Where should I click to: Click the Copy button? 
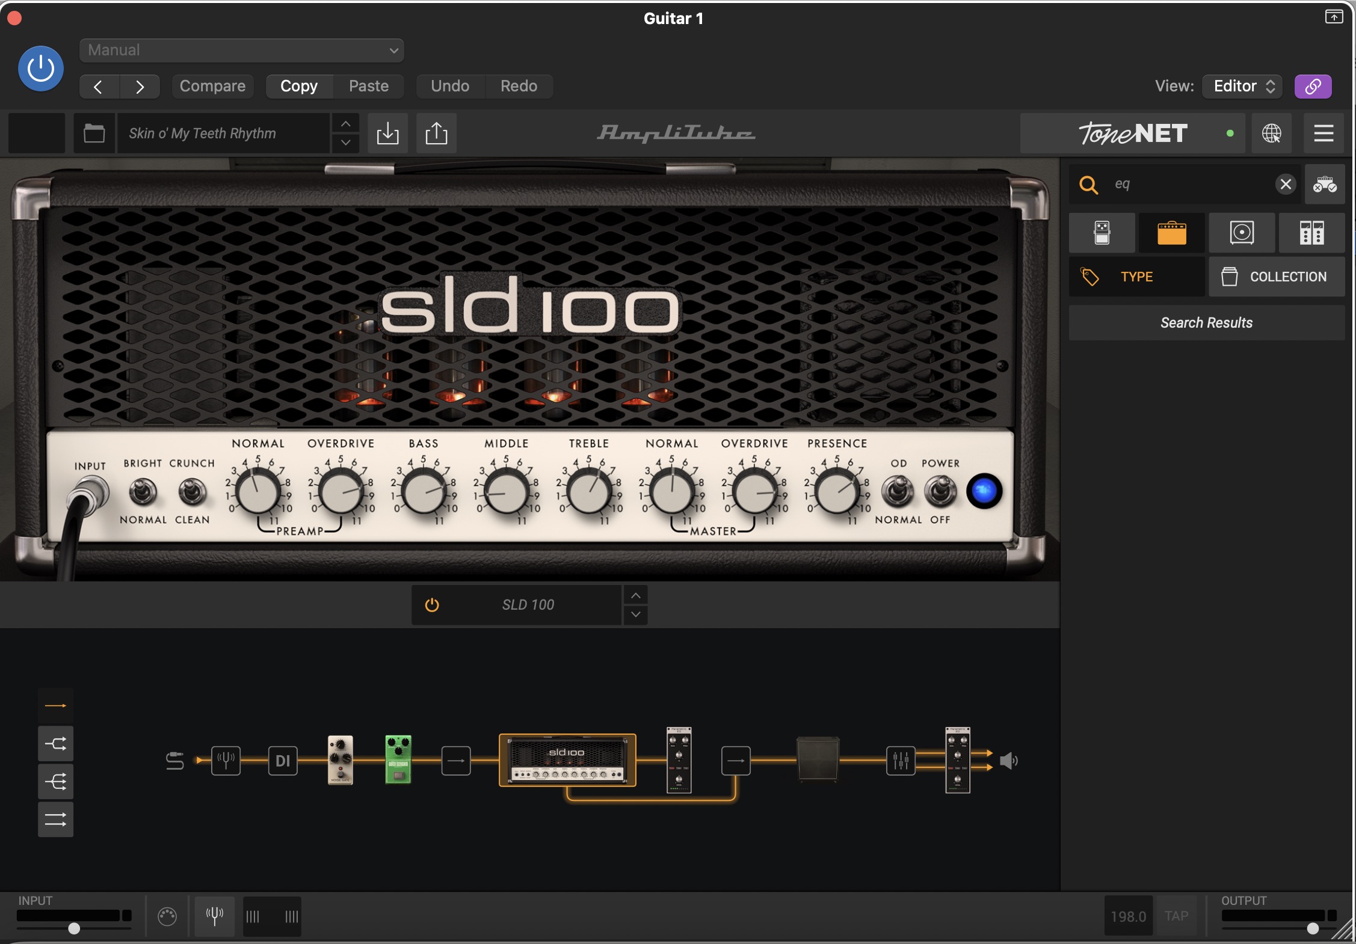(x=299, y=86)
